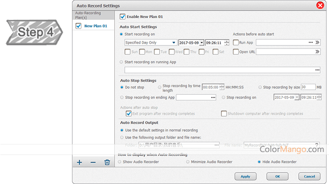Image resolution: width=329 pixels, height=184 pixels.
Task: Expand the Stop recording on date dropdown
Action: point(297,97)
